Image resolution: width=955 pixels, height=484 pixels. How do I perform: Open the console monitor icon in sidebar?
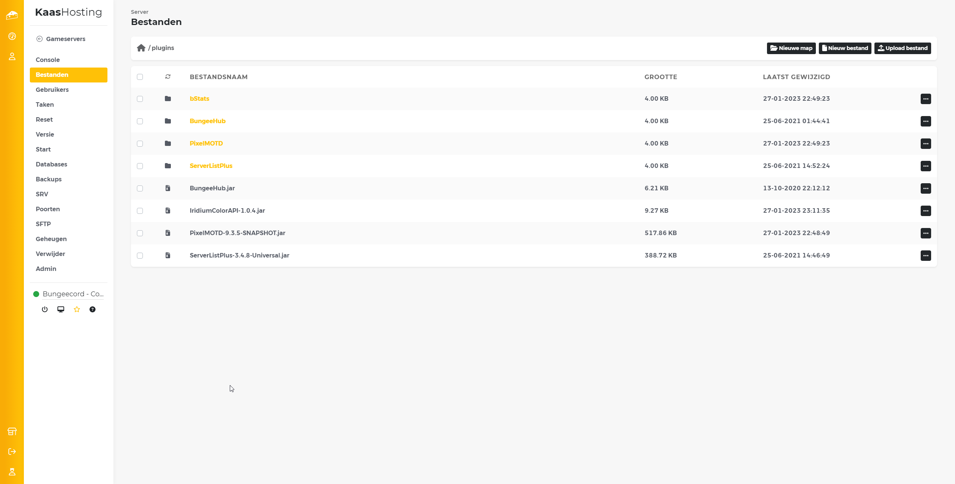(61, 309)
